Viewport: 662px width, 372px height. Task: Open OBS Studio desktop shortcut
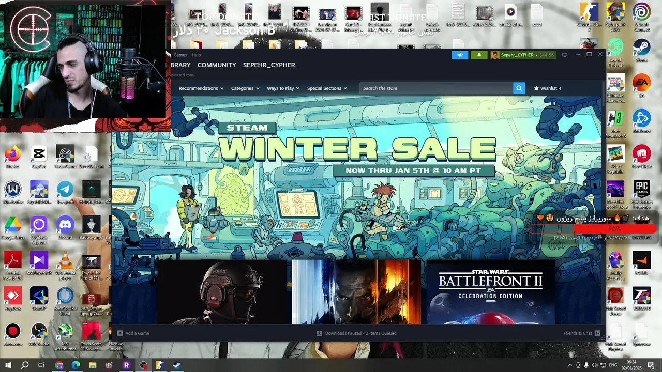39,335
